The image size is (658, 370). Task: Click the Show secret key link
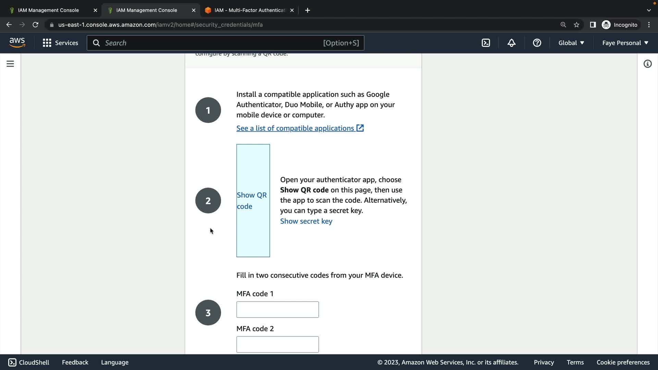[306, 221]
